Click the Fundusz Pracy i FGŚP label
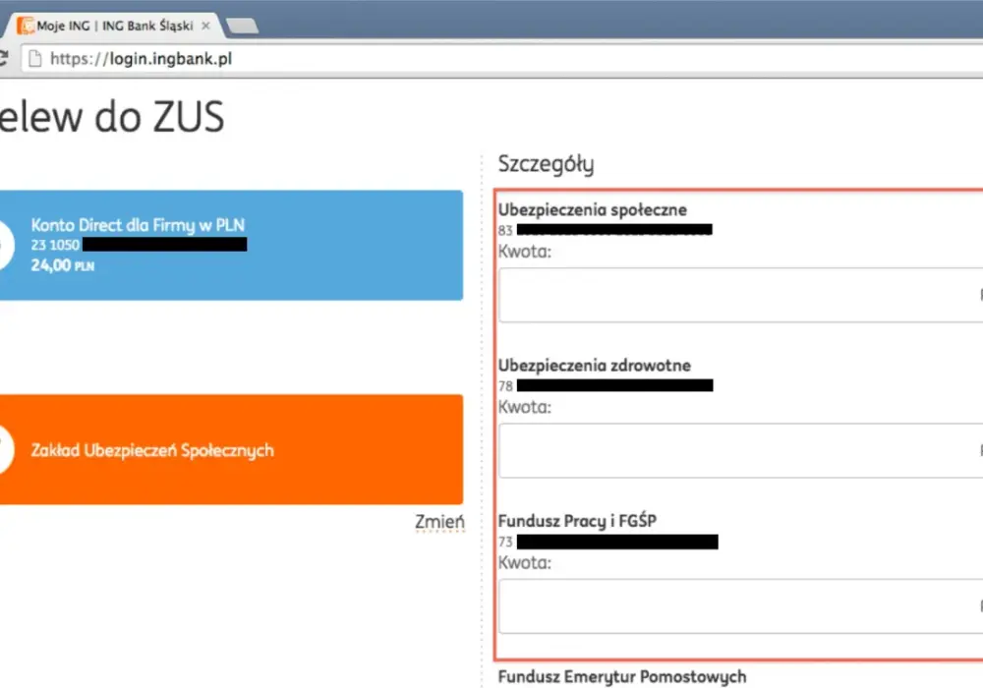Viewport: 983px width, 688px height. (x=577, y=521)
